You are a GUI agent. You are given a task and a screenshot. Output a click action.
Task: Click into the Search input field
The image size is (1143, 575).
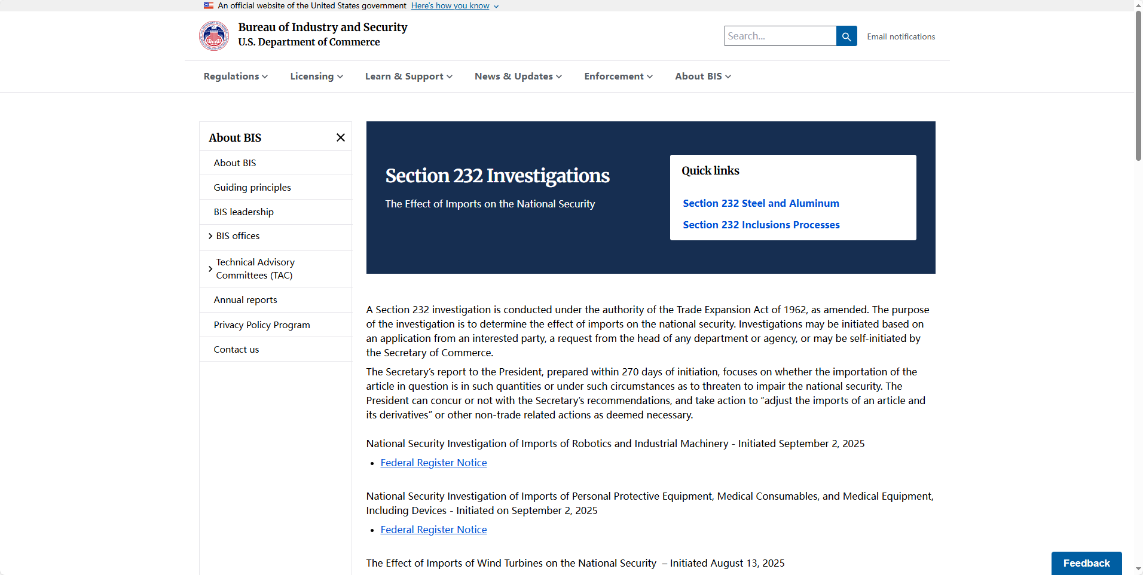(780, 36)
